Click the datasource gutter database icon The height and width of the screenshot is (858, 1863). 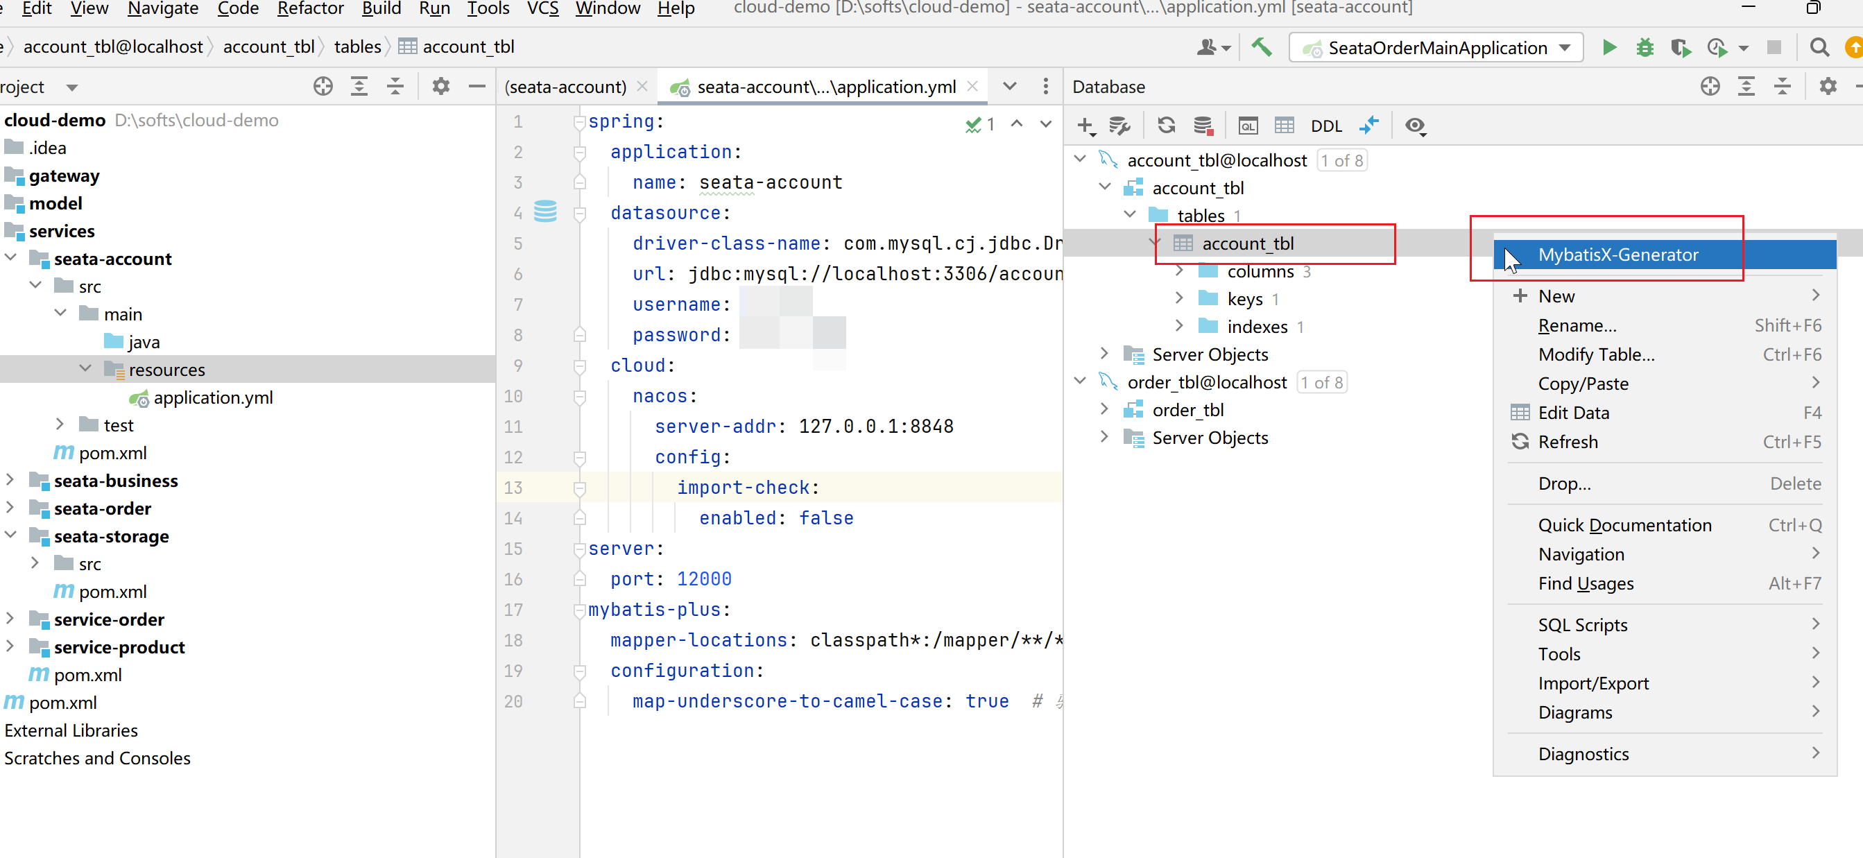point(545,212)
